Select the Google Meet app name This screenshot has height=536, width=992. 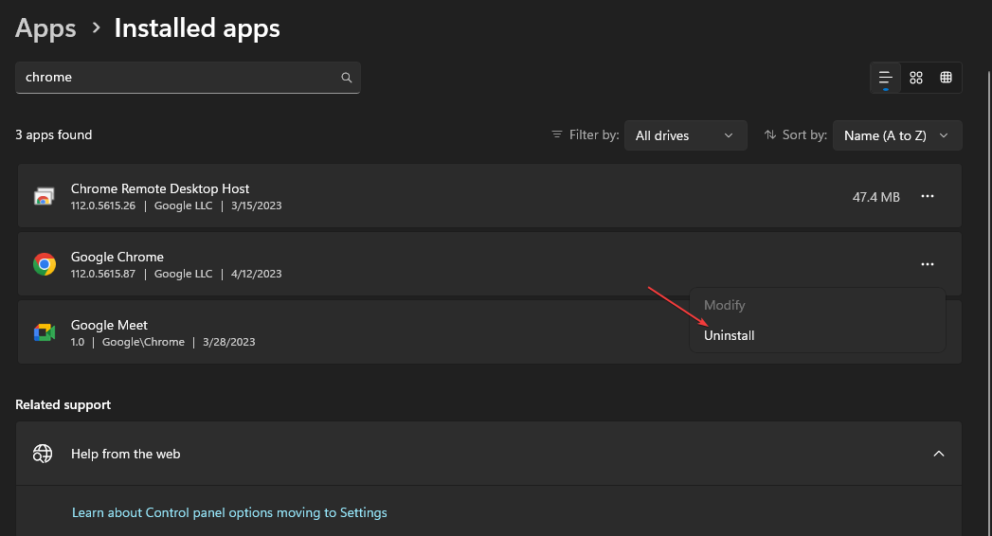click(x=109, y=325)
